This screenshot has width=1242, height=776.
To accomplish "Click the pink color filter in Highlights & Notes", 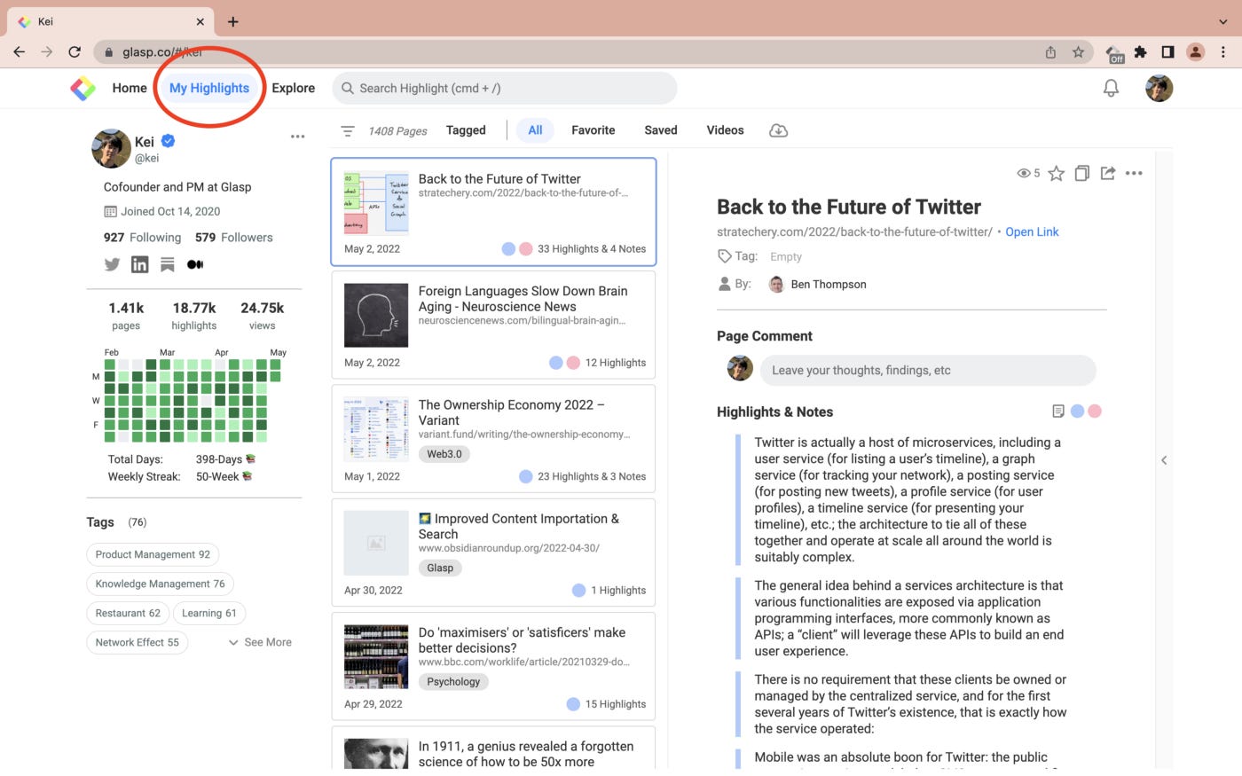I will click(1095, 412).
